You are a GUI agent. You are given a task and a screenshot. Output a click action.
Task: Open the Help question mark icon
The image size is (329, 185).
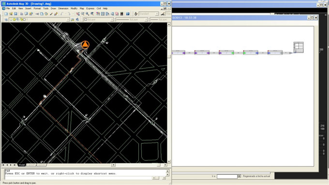(x=128, y=14)
